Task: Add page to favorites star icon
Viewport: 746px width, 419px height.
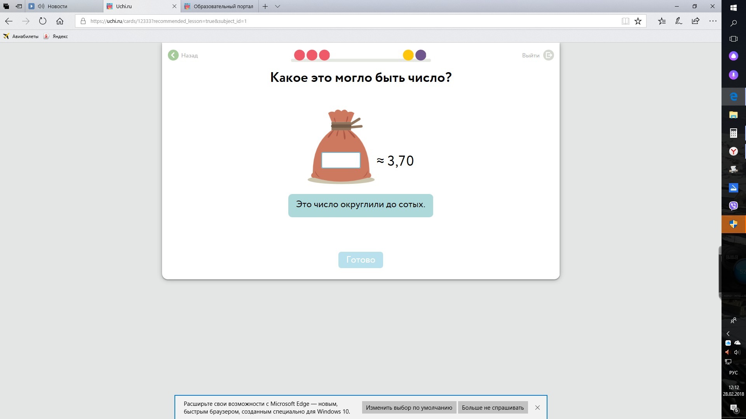Action: (638, 21)
